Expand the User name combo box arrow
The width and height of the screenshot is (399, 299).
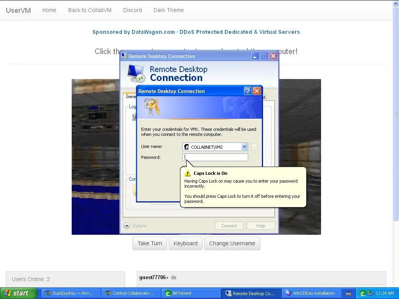pos(244,147)
